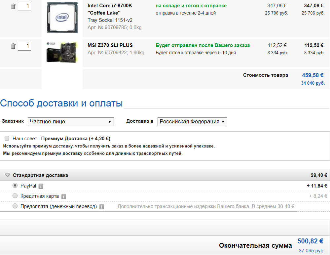This screenshot has height=255, width=330.
Task: Select Кредитная карта payment option
Action: pyautogui.click(x=15, y=196)
